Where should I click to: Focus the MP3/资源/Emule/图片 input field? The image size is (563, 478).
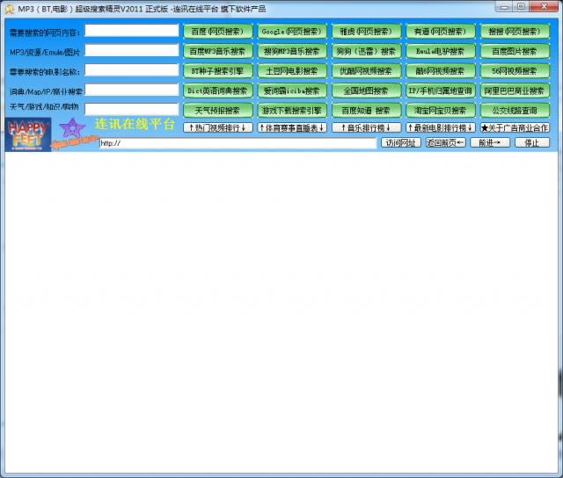click(131, 50)
